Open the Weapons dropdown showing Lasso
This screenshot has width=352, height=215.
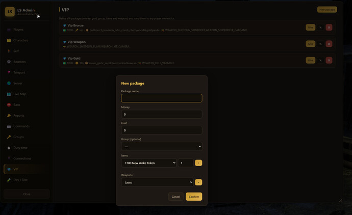[x=157, y=182]
